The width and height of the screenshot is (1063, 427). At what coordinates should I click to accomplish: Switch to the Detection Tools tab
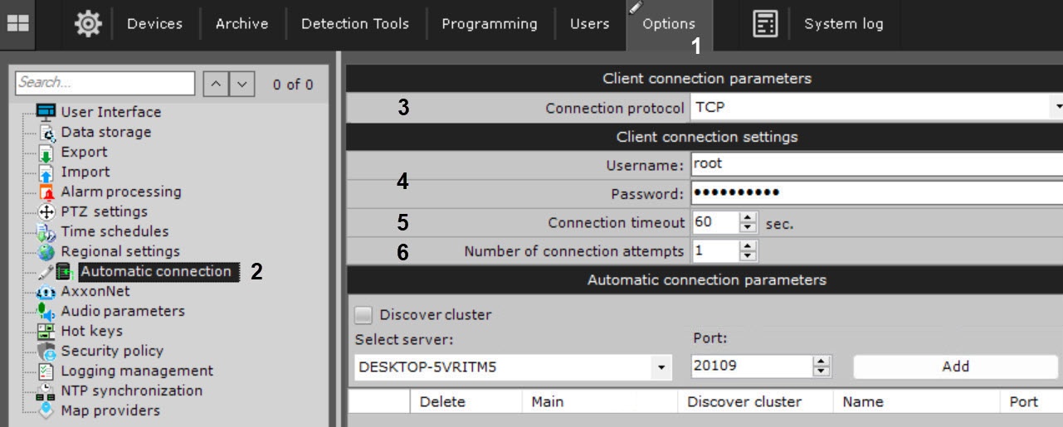point(354,24)
